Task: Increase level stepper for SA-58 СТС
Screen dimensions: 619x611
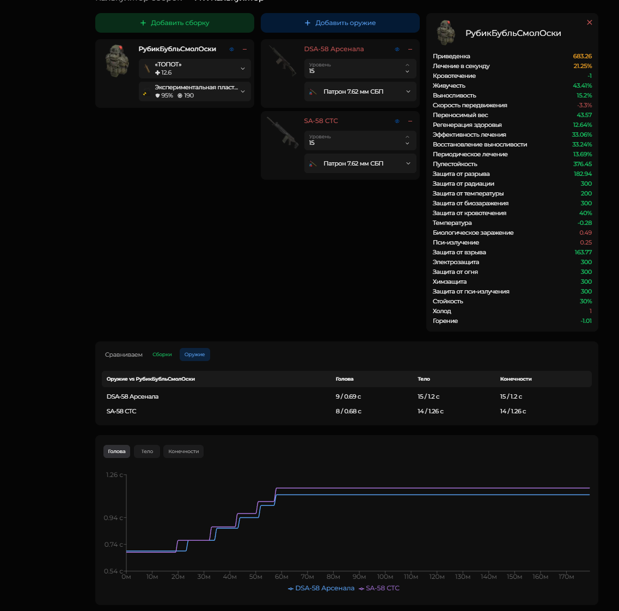Action: click(x=407, y=137)
